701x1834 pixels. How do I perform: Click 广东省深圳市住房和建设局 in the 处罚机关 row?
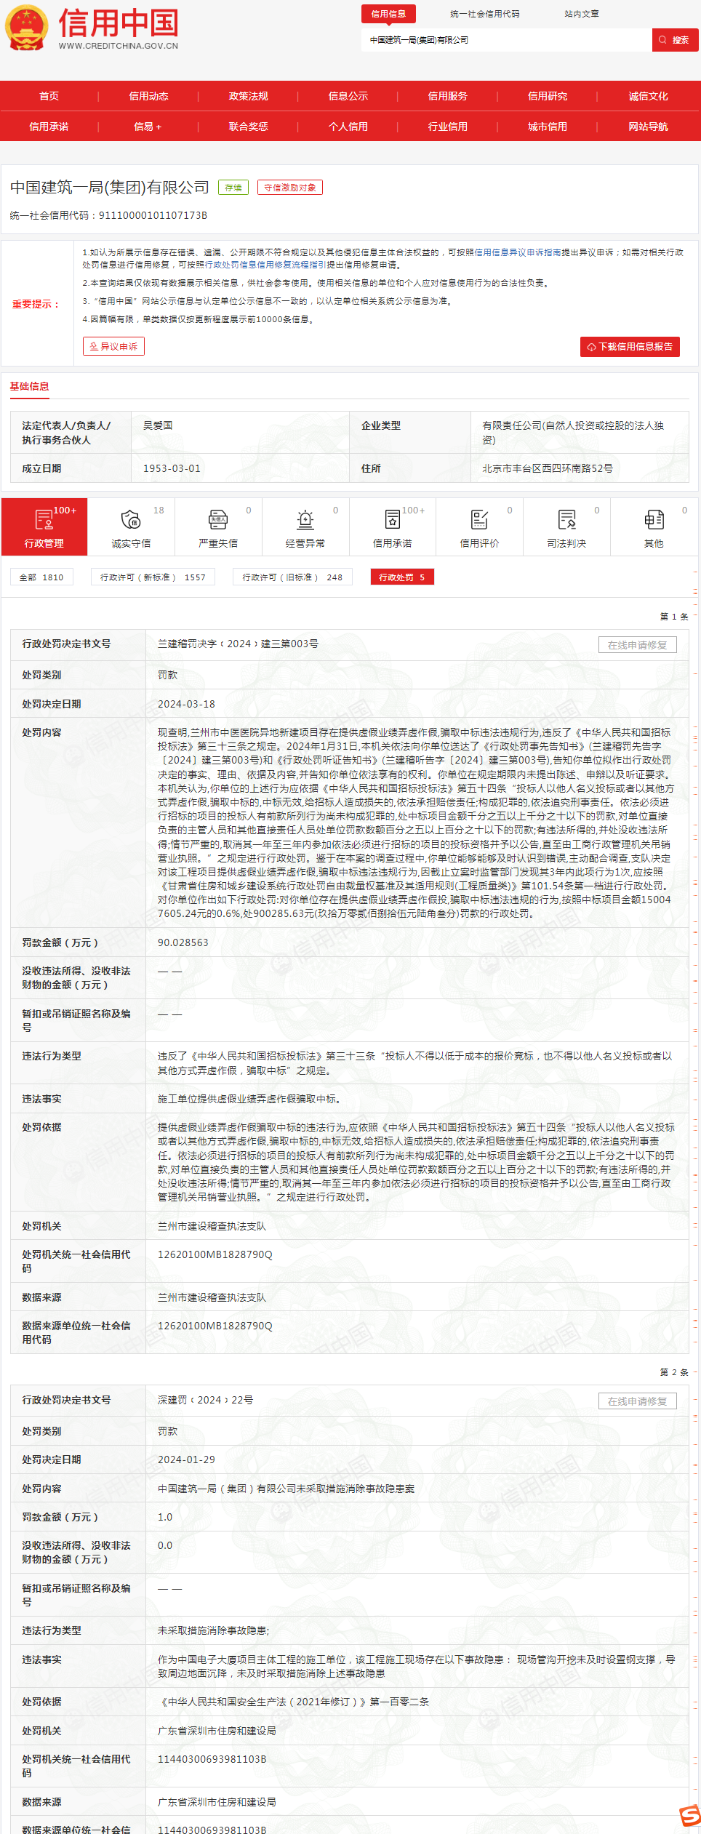(217, 1731)
